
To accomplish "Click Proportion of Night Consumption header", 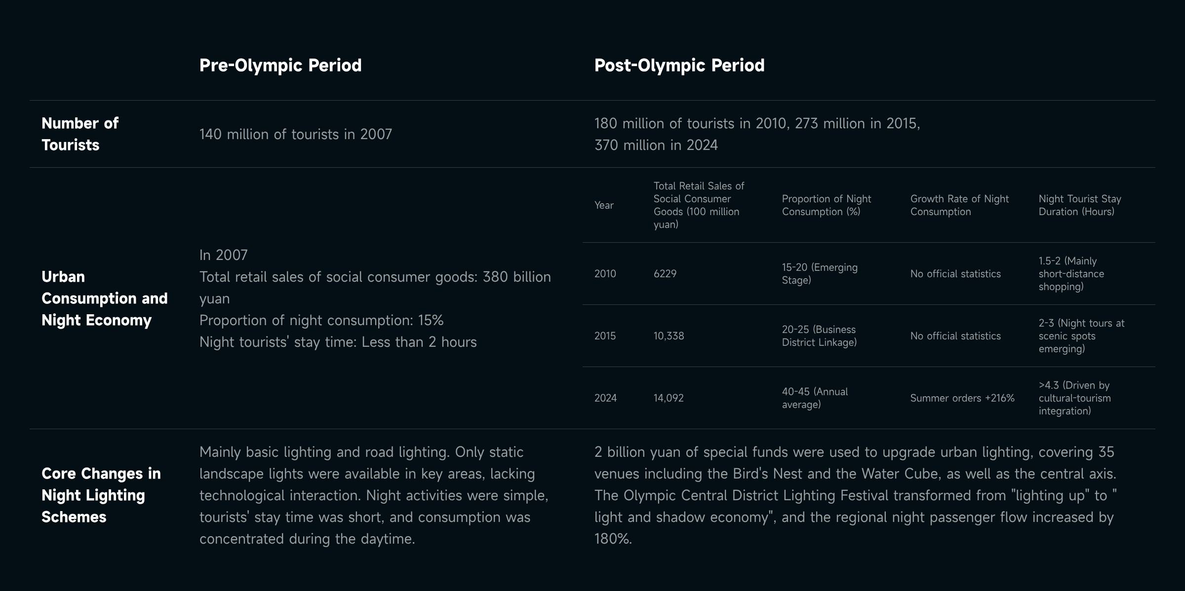I will click(826, 205).
